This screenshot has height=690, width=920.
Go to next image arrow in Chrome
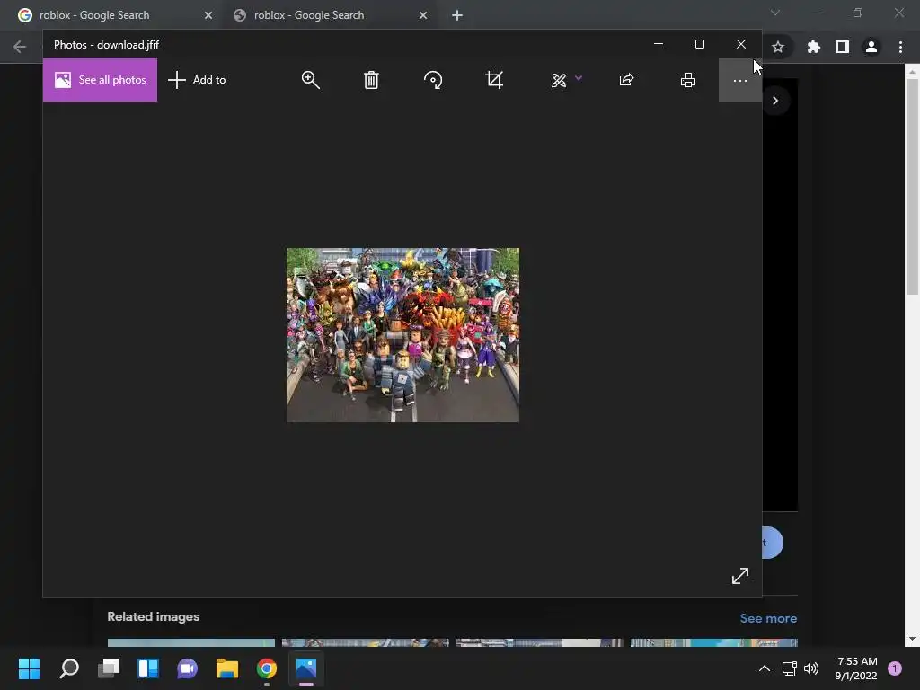(x=775, y=101)
